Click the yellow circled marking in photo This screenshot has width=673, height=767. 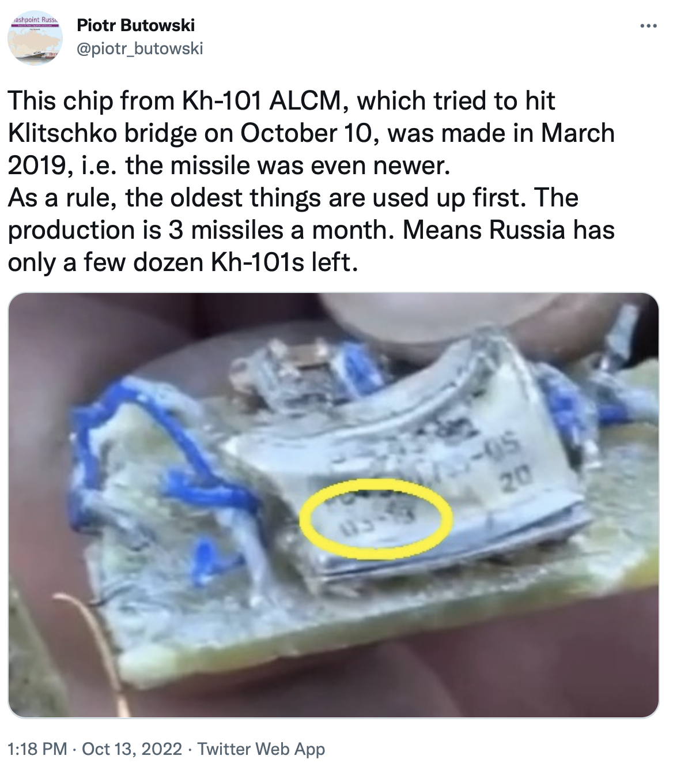click(x=376, y=520)
